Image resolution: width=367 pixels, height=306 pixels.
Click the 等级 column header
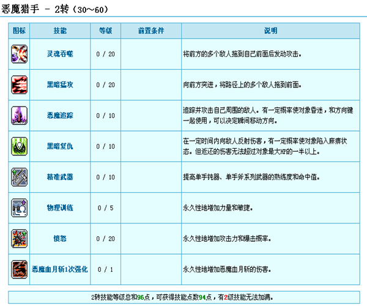coord(106,31)
